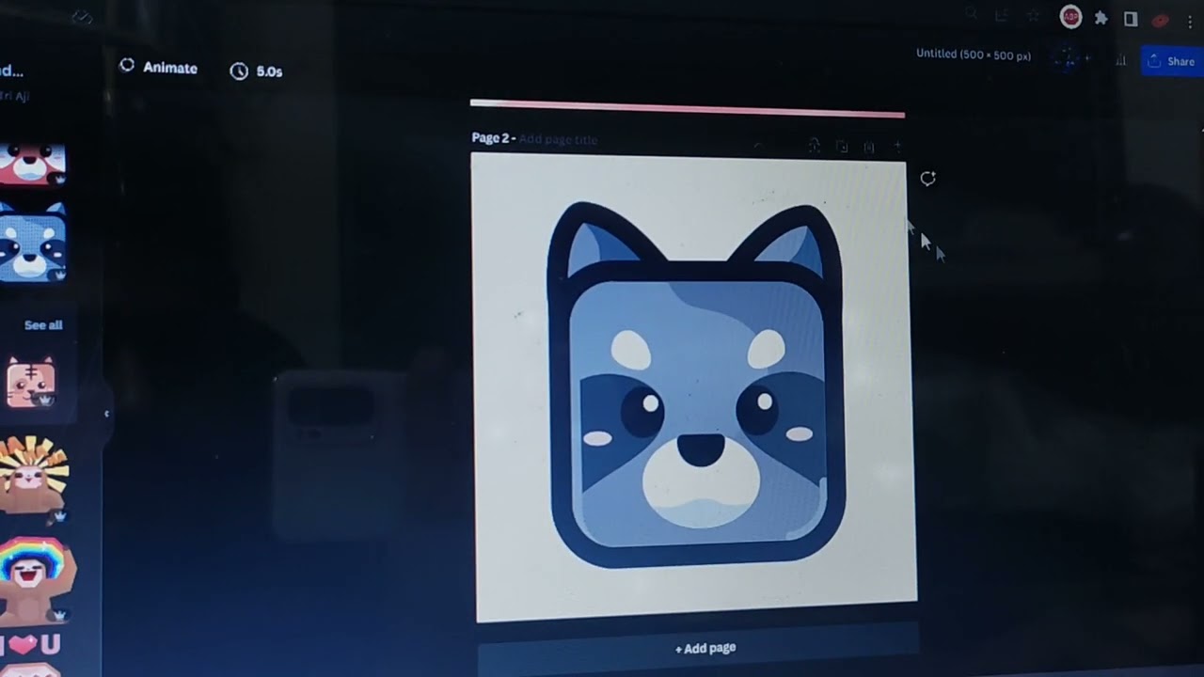Select the pink tiger sticker thumbnail

[x=31, y=382]
